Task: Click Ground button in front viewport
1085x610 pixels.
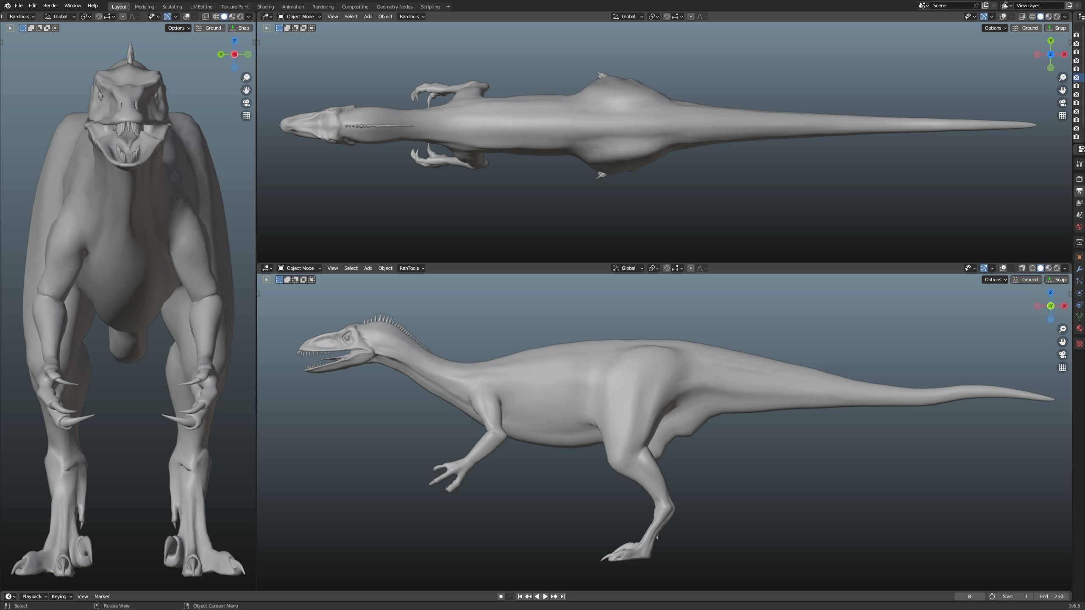Action: (x=209, y=28)
